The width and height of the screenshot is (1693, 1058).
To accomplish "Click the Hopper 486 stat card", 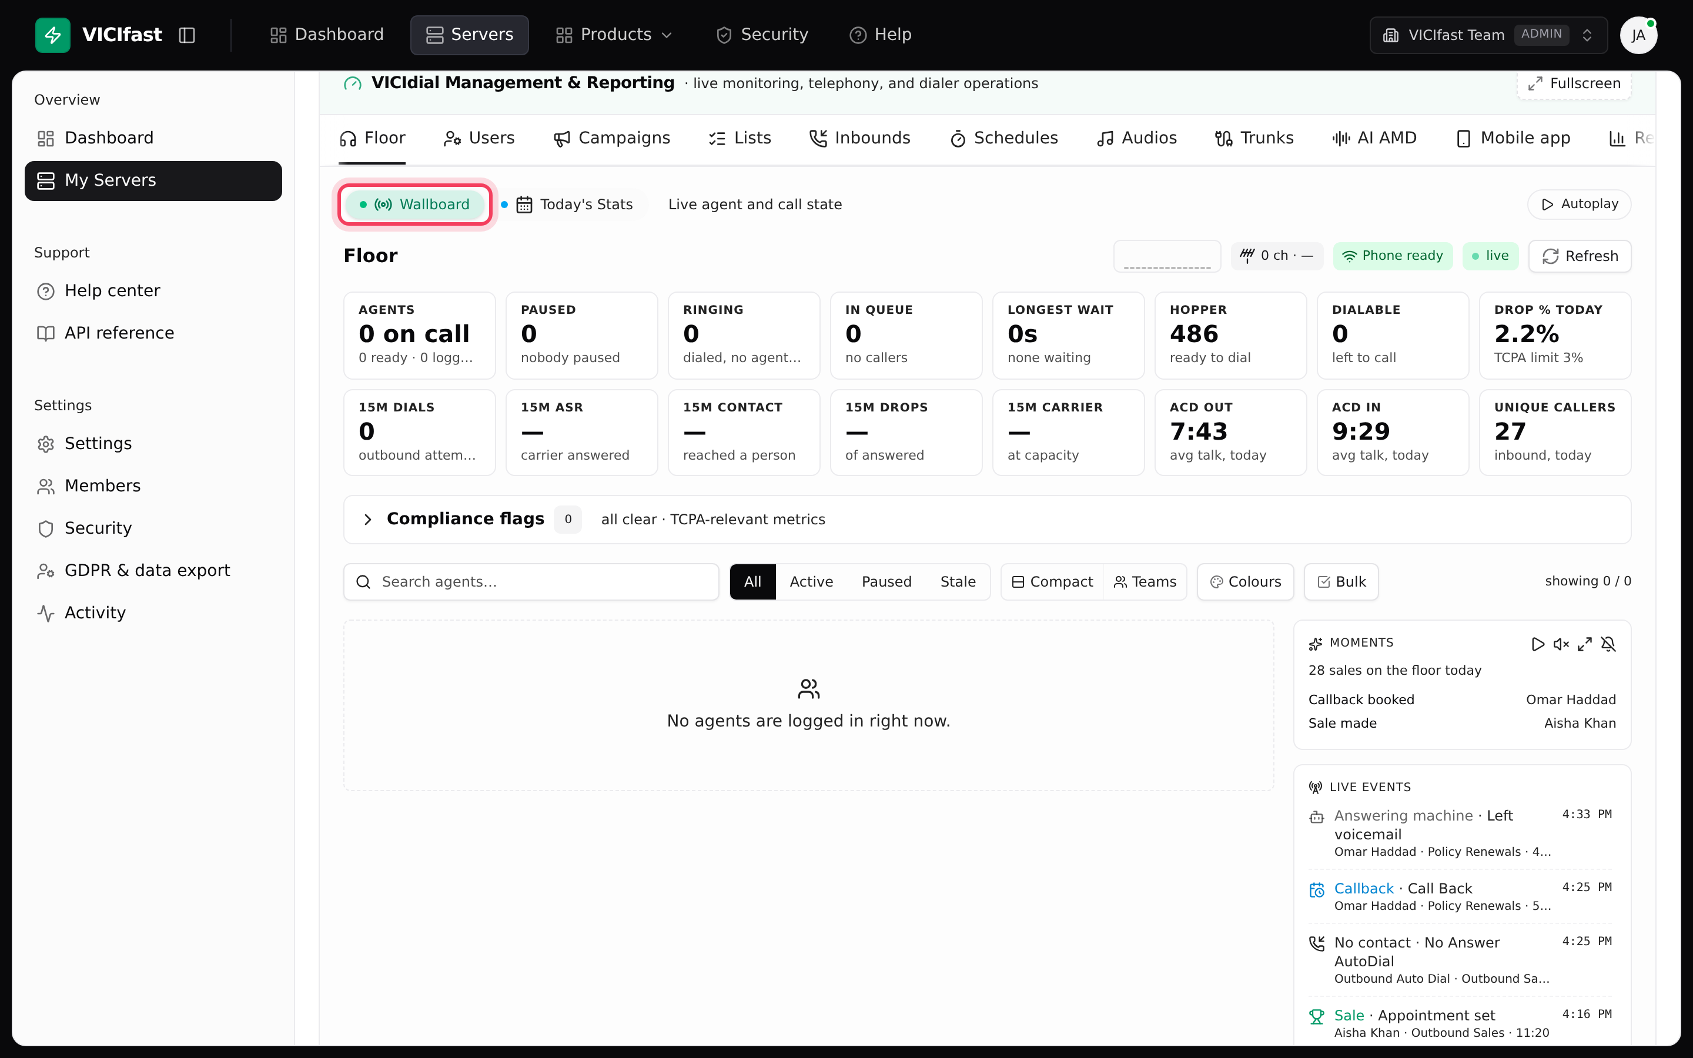I will click(1230, 335).
